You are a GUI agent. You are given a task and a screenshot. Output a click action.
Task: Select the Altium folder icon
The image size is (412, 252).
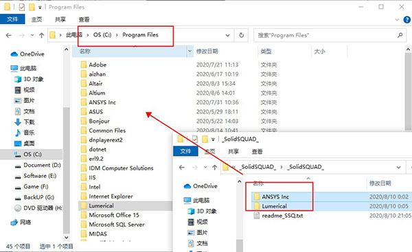click(x=84, y=93)
